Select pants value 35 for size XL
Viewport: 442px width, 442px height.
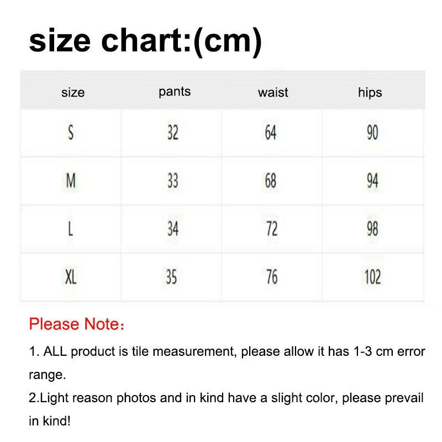(x=172, y=277)
